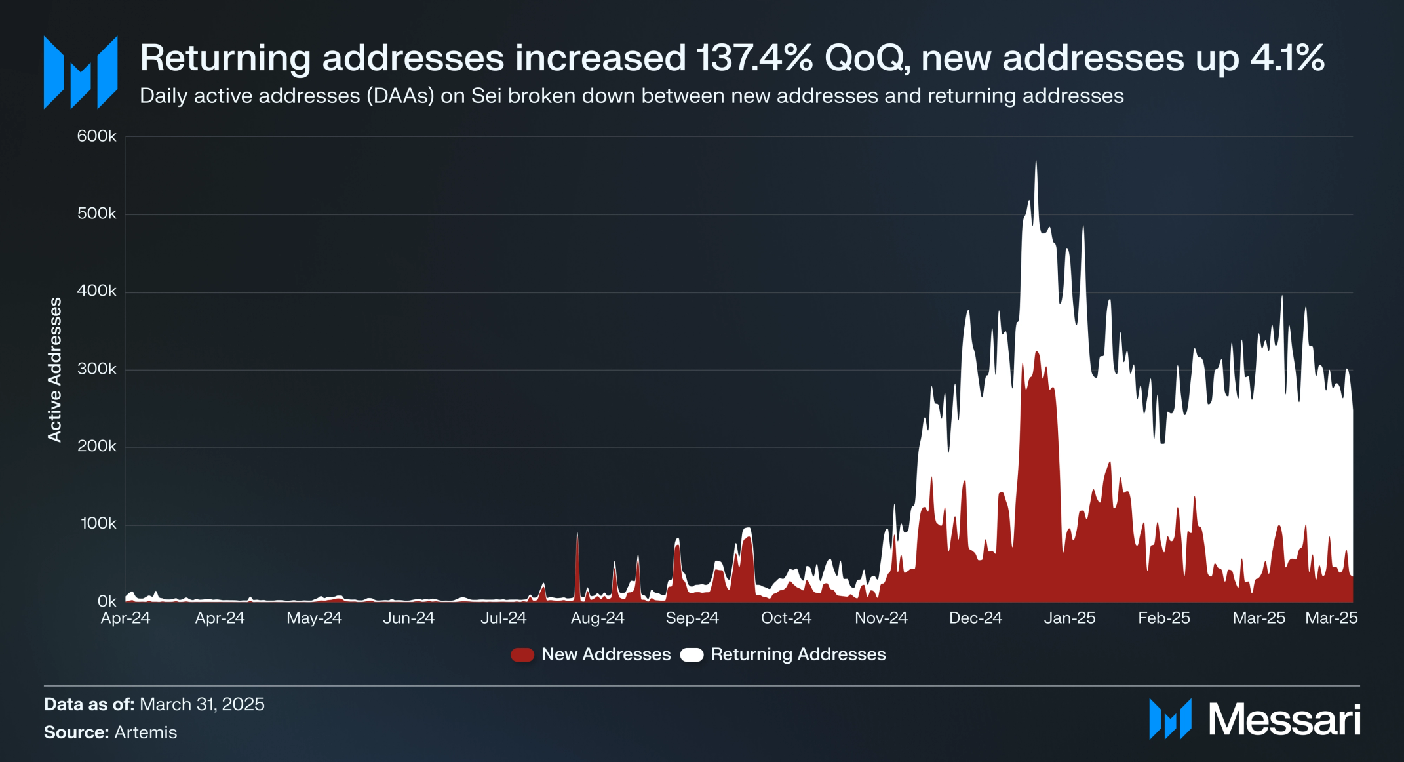The width and height of the screenshot is (1404, 762).
Task: Click the Jan-25 x-axis label
Action: pos(1070,618)
